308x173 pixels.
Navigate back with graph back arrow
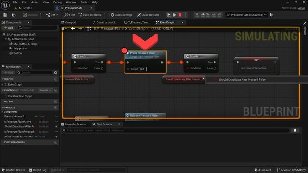tap(73, 29)
